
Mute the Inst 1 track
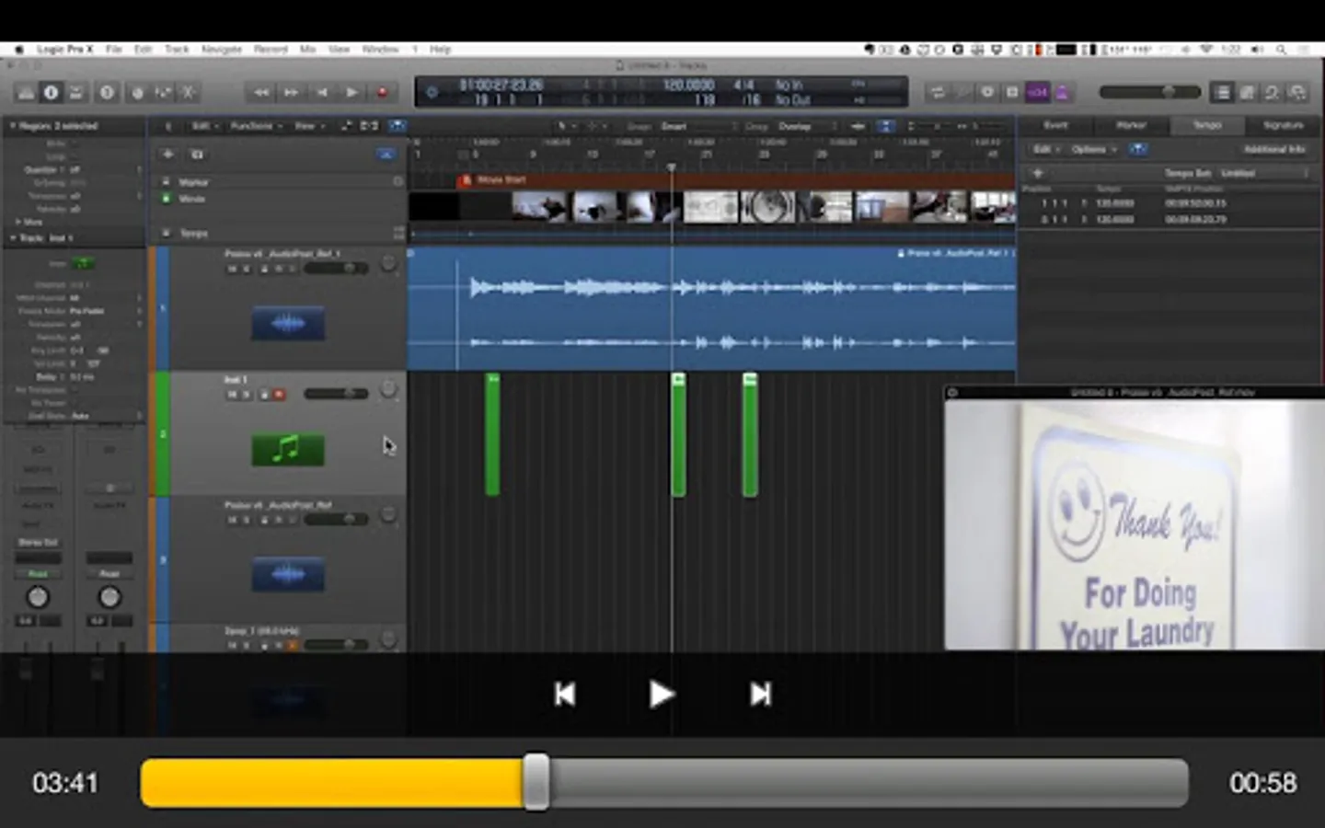233,395
